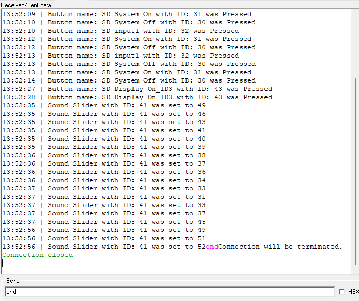
Task: Click the 13:52:28 SD Display On_ID3 log line
Action: pyautogui.click(x=137, y=97)
